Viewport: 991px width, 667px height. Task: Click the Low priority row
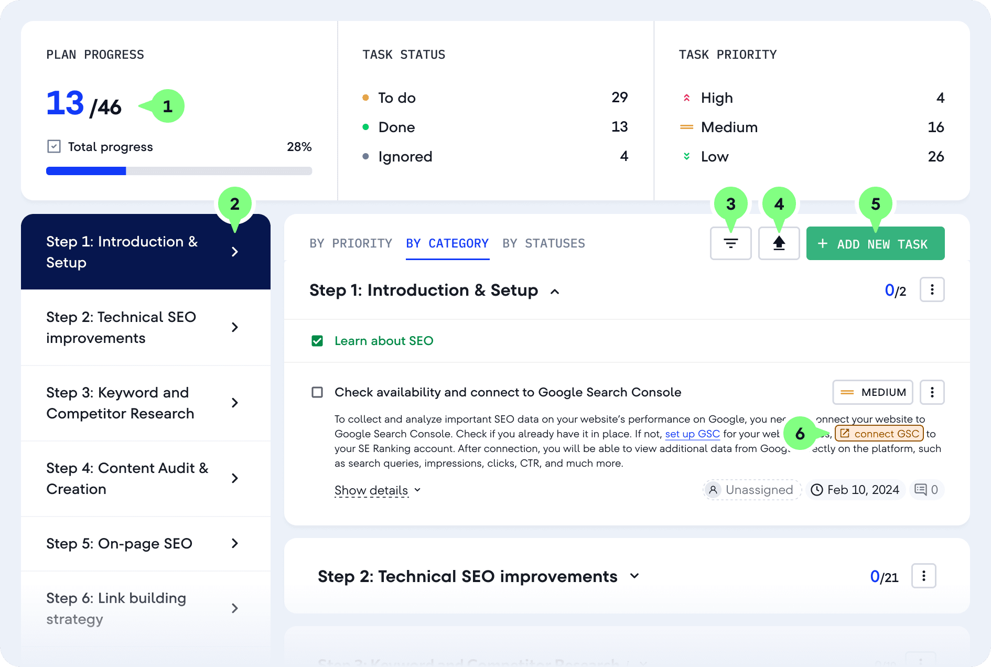click(812, 156)
